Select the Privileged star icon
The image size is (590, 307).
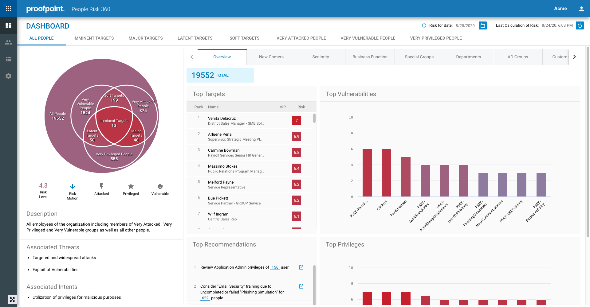[x=131, y=186]
